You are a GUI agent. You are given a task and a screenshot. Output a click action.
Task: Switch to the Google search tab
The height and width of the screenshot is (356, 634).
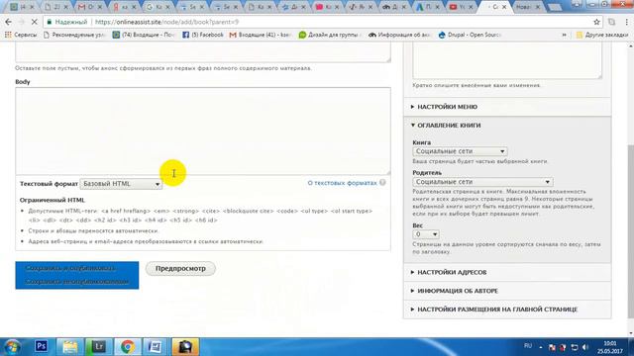tap(158, 7)
